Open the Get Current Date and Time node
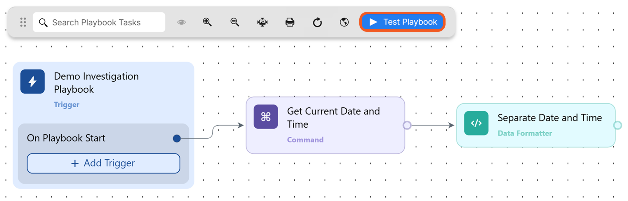 click(x=333, y=118)
